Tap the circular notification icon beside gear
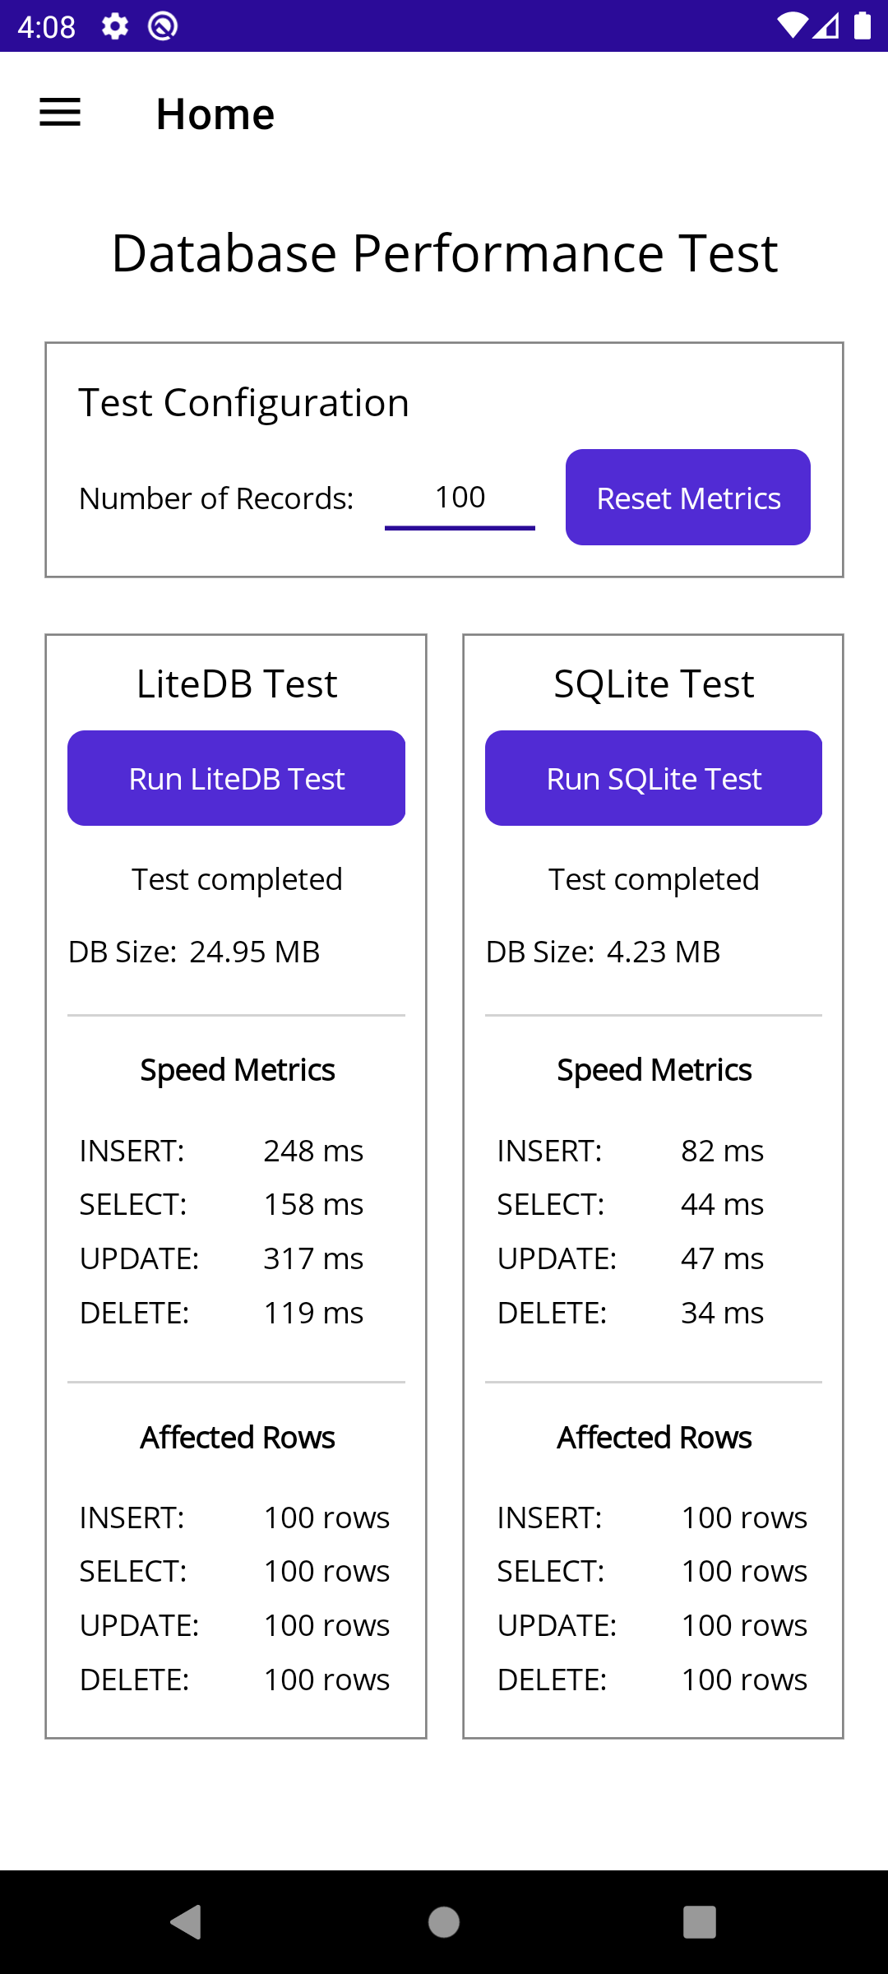888x1974 pixels. (x=163, y=26)
